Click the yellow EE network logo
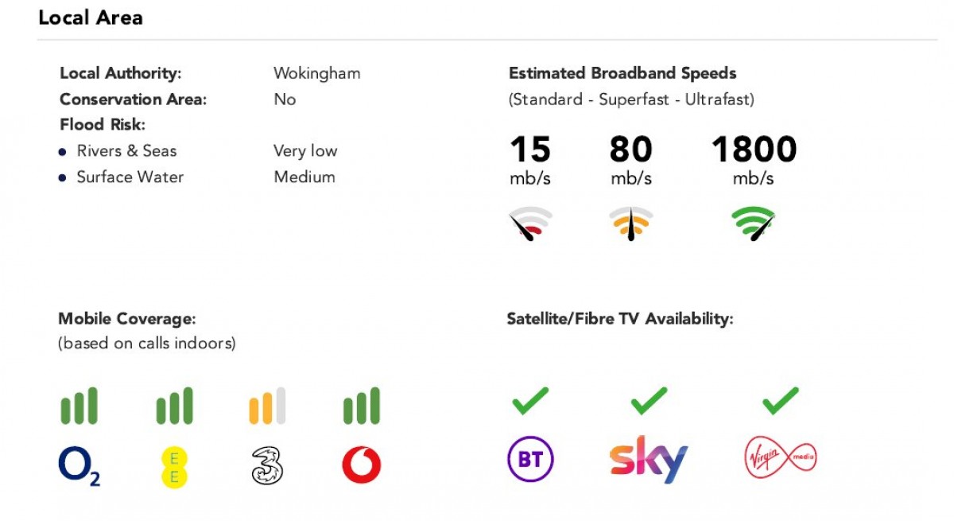Image resolution: width=954 pixels, height=521 pixels. (x=174, y=466)
